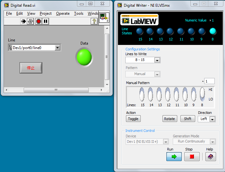
Task: Click Abort Execution red stop icon
Action: tap(38, 21)
